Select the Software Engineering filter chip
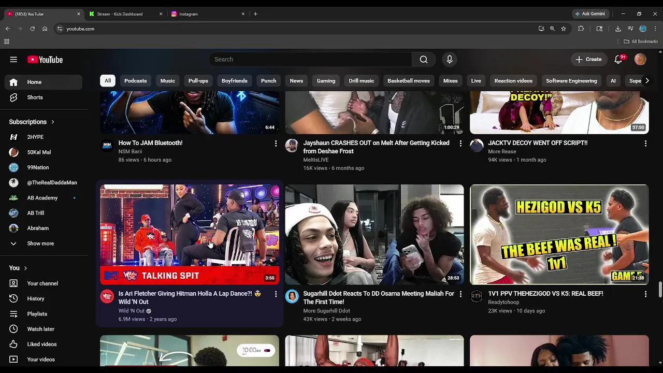The width and height of the screenshot is (663, 373). click(571, 81)
